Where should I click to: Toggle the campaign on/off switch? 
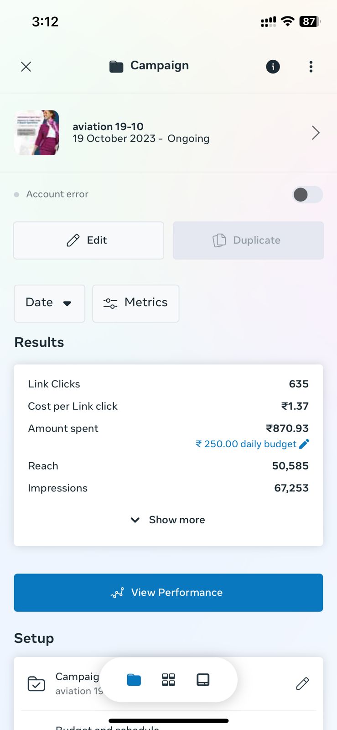pos(307,195)
